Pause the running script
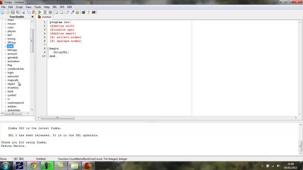303x170 pixels. pos(45,12)
